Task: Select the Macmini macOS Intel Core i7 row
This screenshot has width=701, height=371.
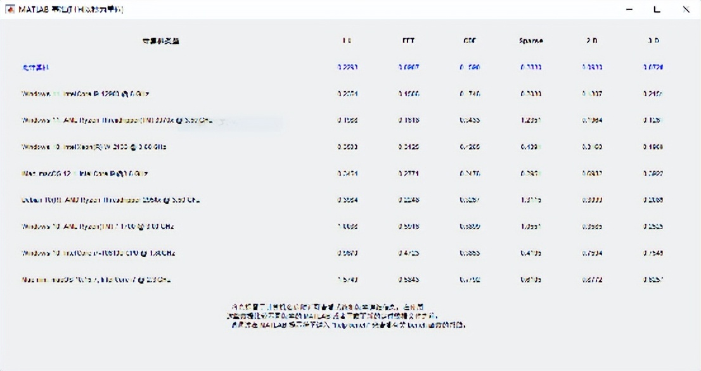Action: point(96,280)
